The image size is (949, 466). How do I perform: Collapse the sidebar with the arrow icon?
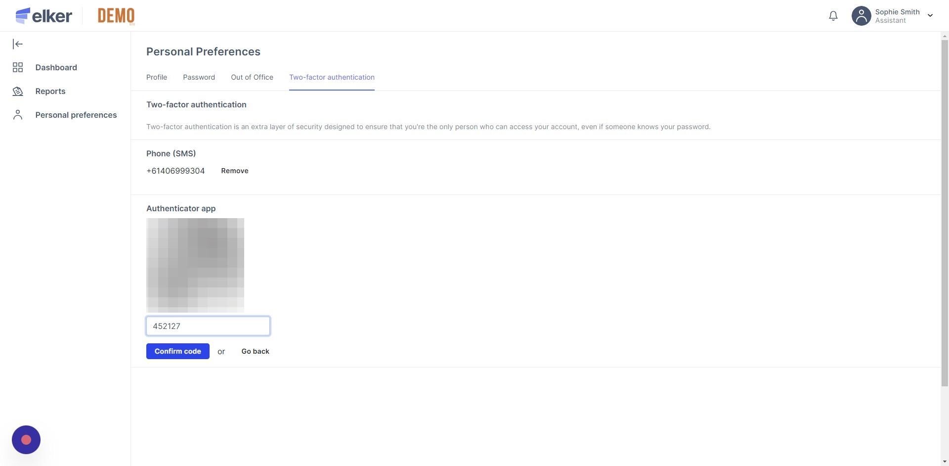pos(18,44)
